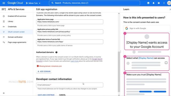
Task: Click the Email addresses input field
Action: point(69,85)
